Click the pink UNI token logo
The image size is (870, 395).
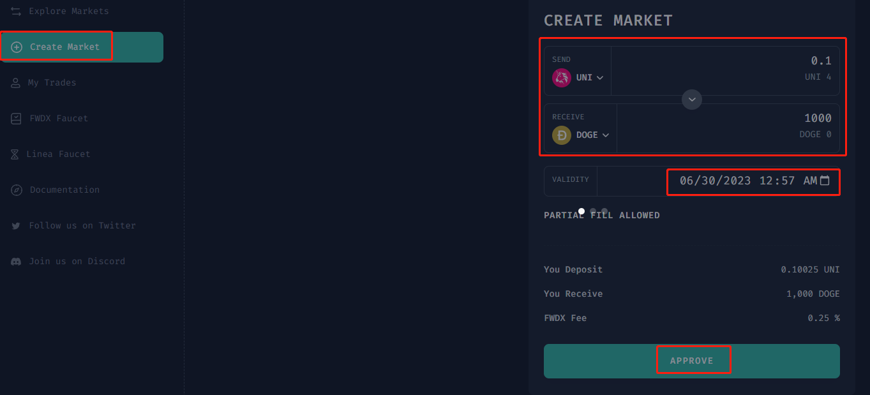coord(562,78)
